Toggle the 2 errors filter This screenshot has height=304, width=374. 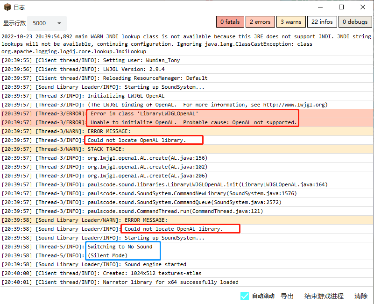(260, 22)
